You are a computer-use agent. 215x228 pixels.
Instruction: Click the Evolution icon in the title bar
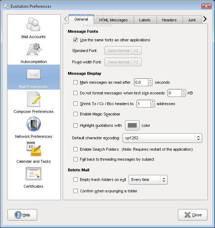point(6,6)
